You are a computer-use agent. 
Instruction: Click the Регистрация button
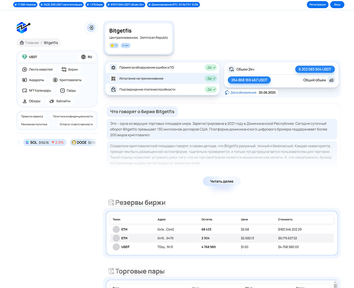[x=318, y=5]
